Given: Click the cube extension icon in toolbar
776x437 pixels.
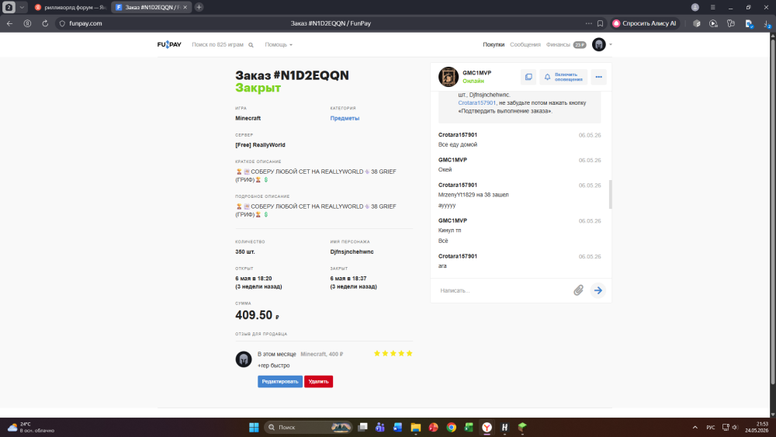Looking at the screenshot, I should pyautogui.click(x=696, y=23).
